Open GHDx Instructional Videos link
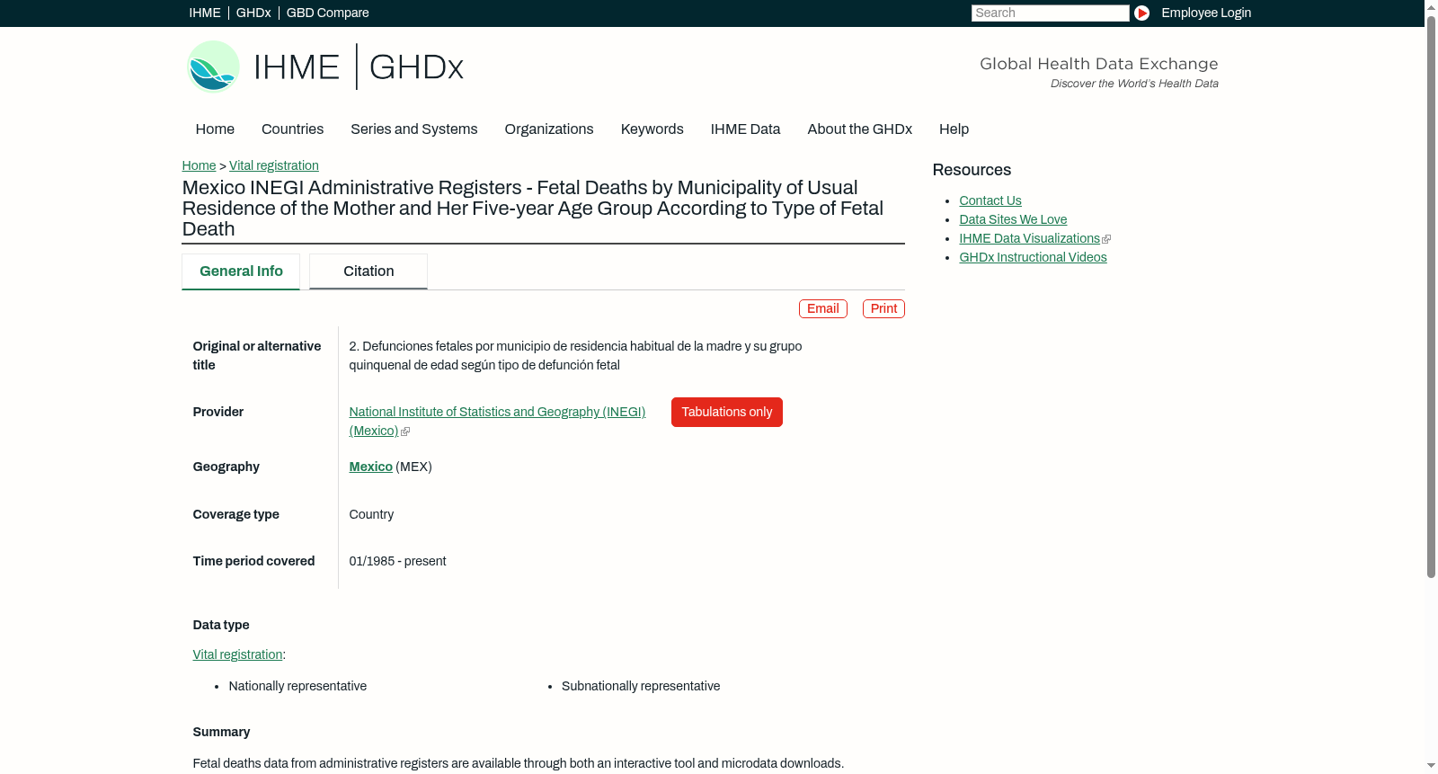The image size is (1438, 774). pos(1033,257)
